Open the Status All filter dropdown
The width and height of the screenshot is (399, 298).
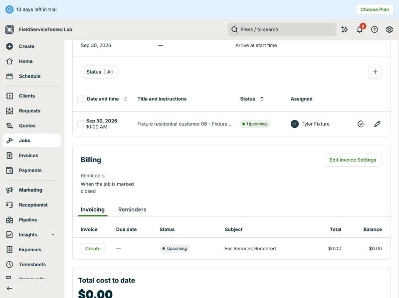click(99, 72)
